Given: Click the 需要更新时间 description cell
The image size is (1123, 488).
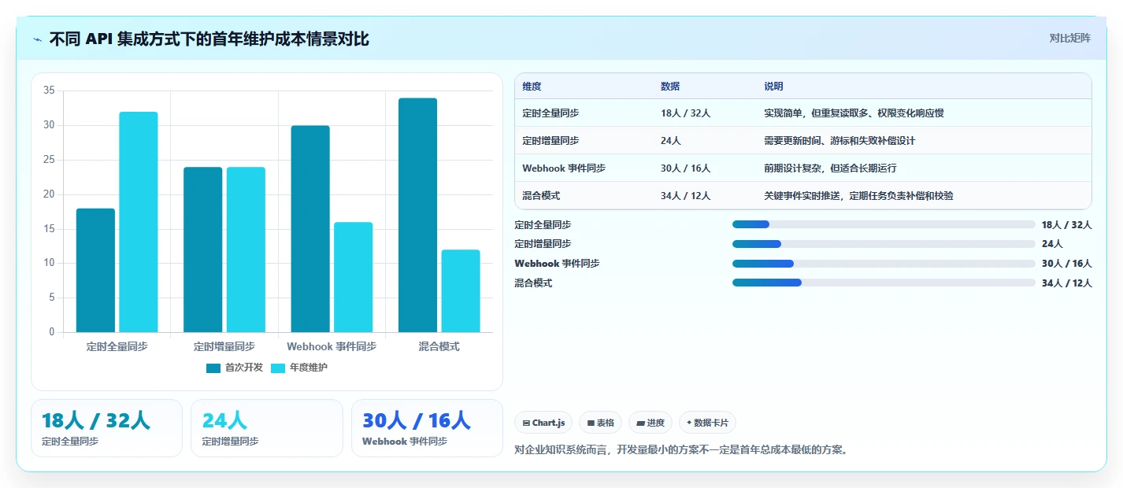Looking at the screenshot, I should [x=839, y=141].
